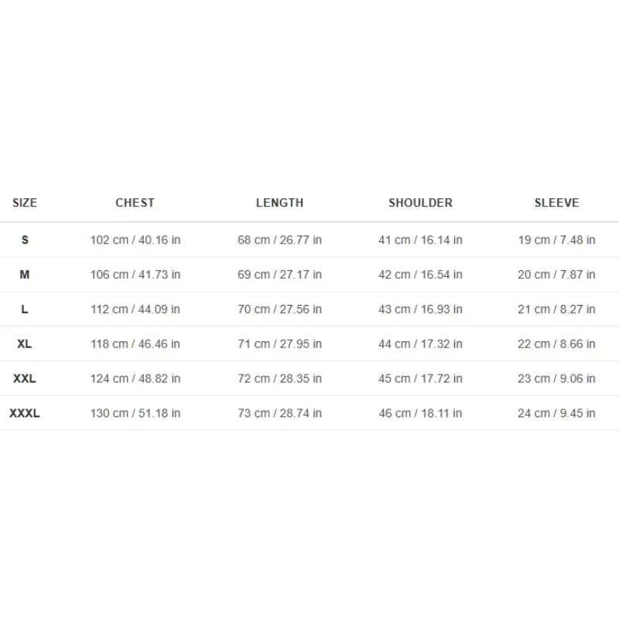Screen dimensions: 619x619
Task: Select the L size row label
Action: pyautogui.click(x=25, y=309)
